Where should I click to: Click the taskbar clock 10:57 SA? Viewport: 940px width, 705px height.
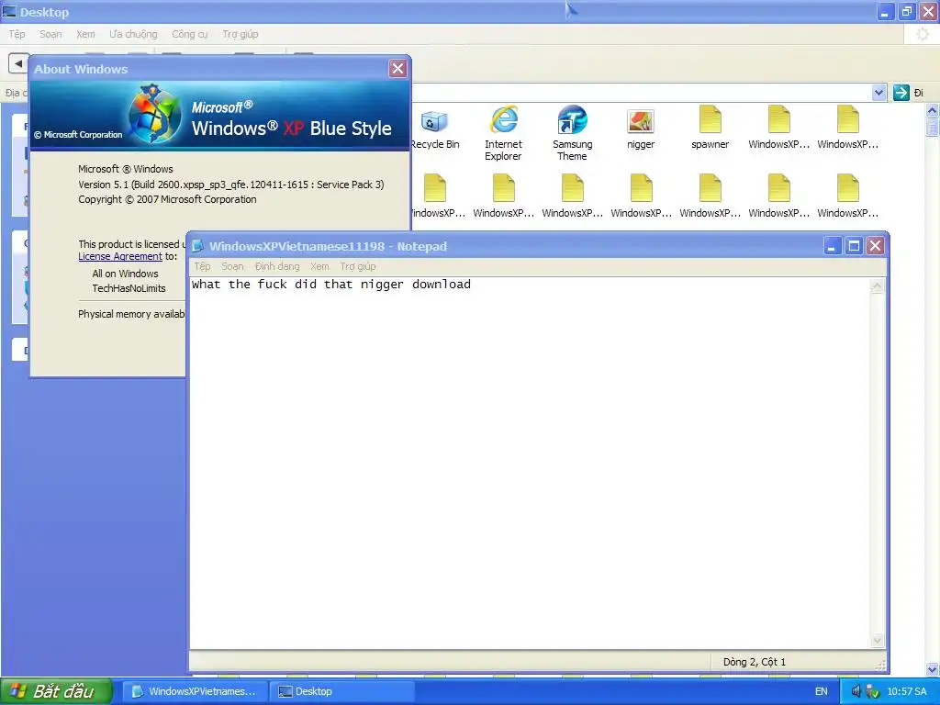[906, 691]
